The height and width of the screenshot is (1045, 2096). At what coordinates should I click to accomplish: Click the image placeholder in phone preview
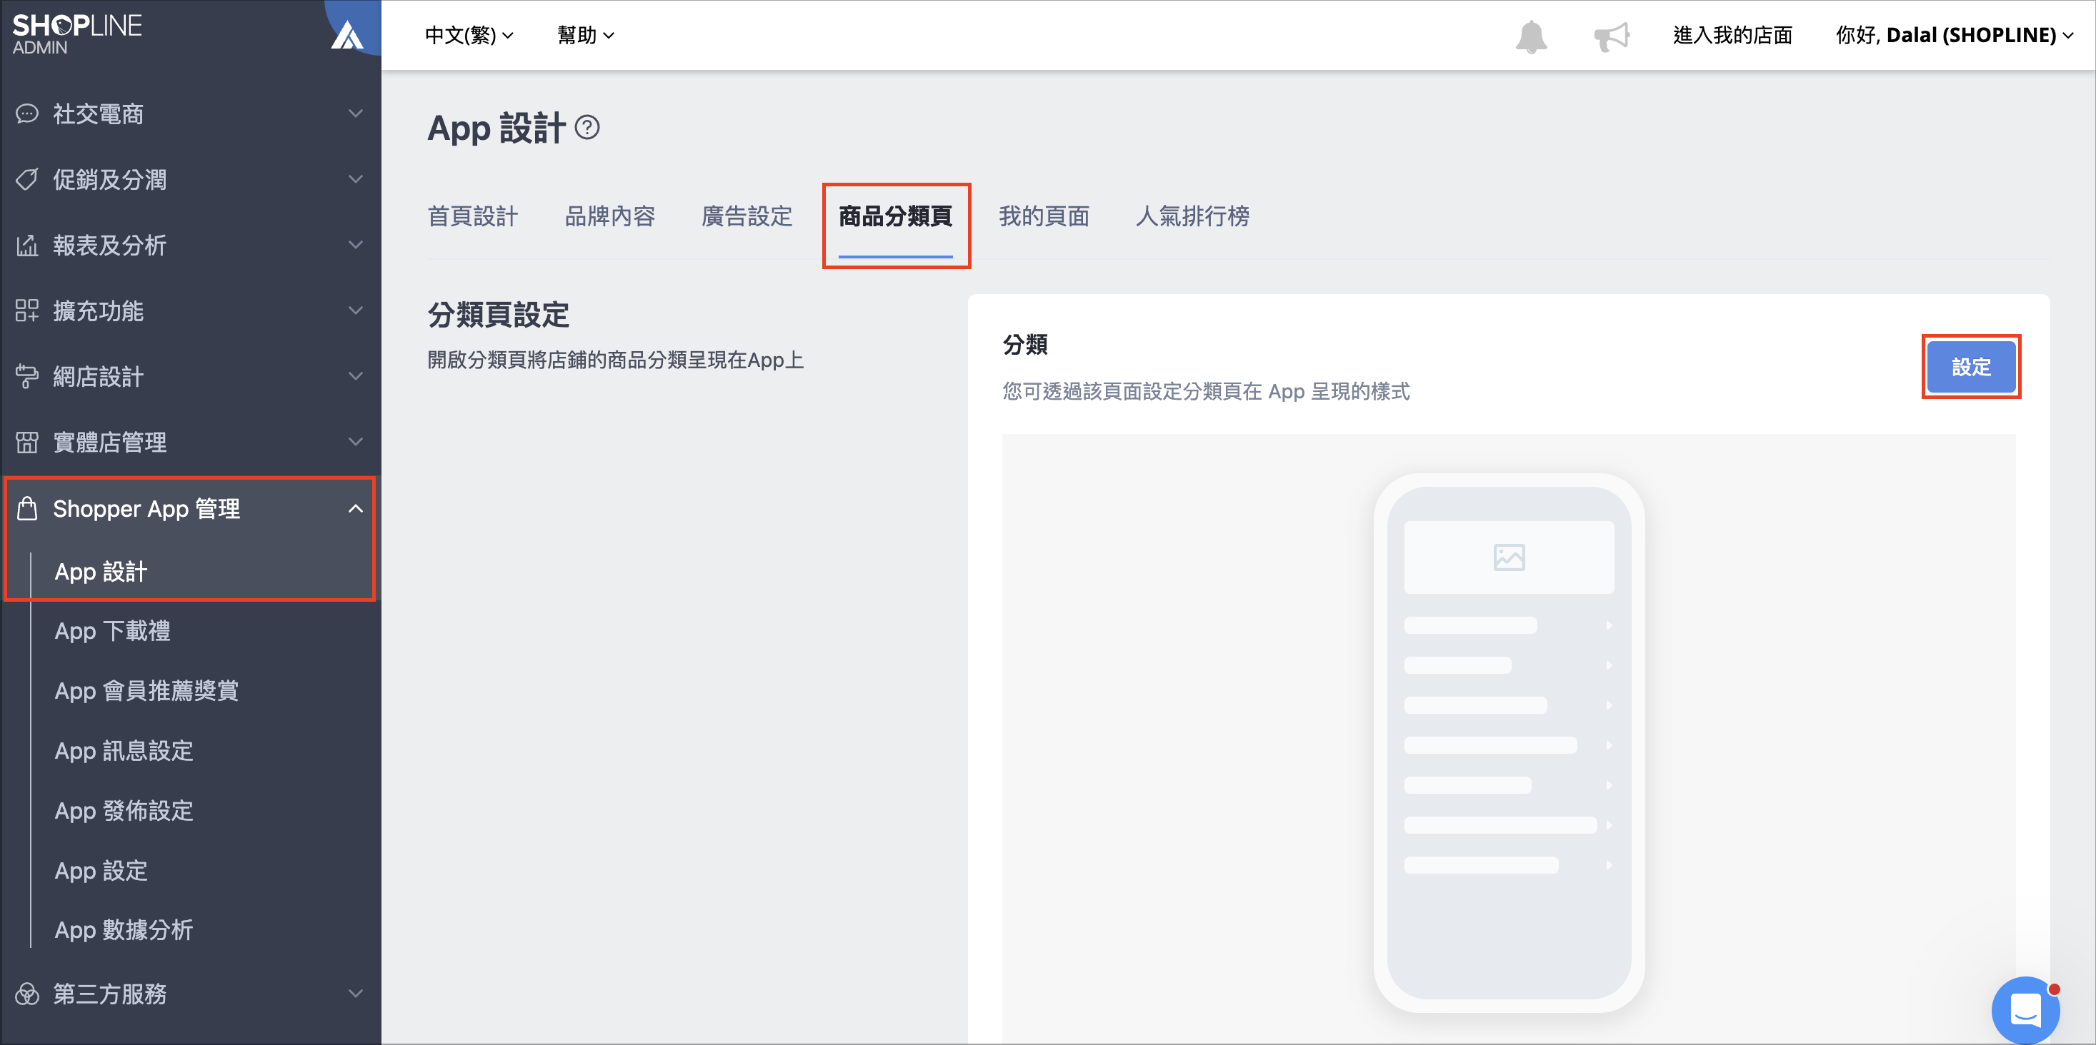click(1509, 557)
